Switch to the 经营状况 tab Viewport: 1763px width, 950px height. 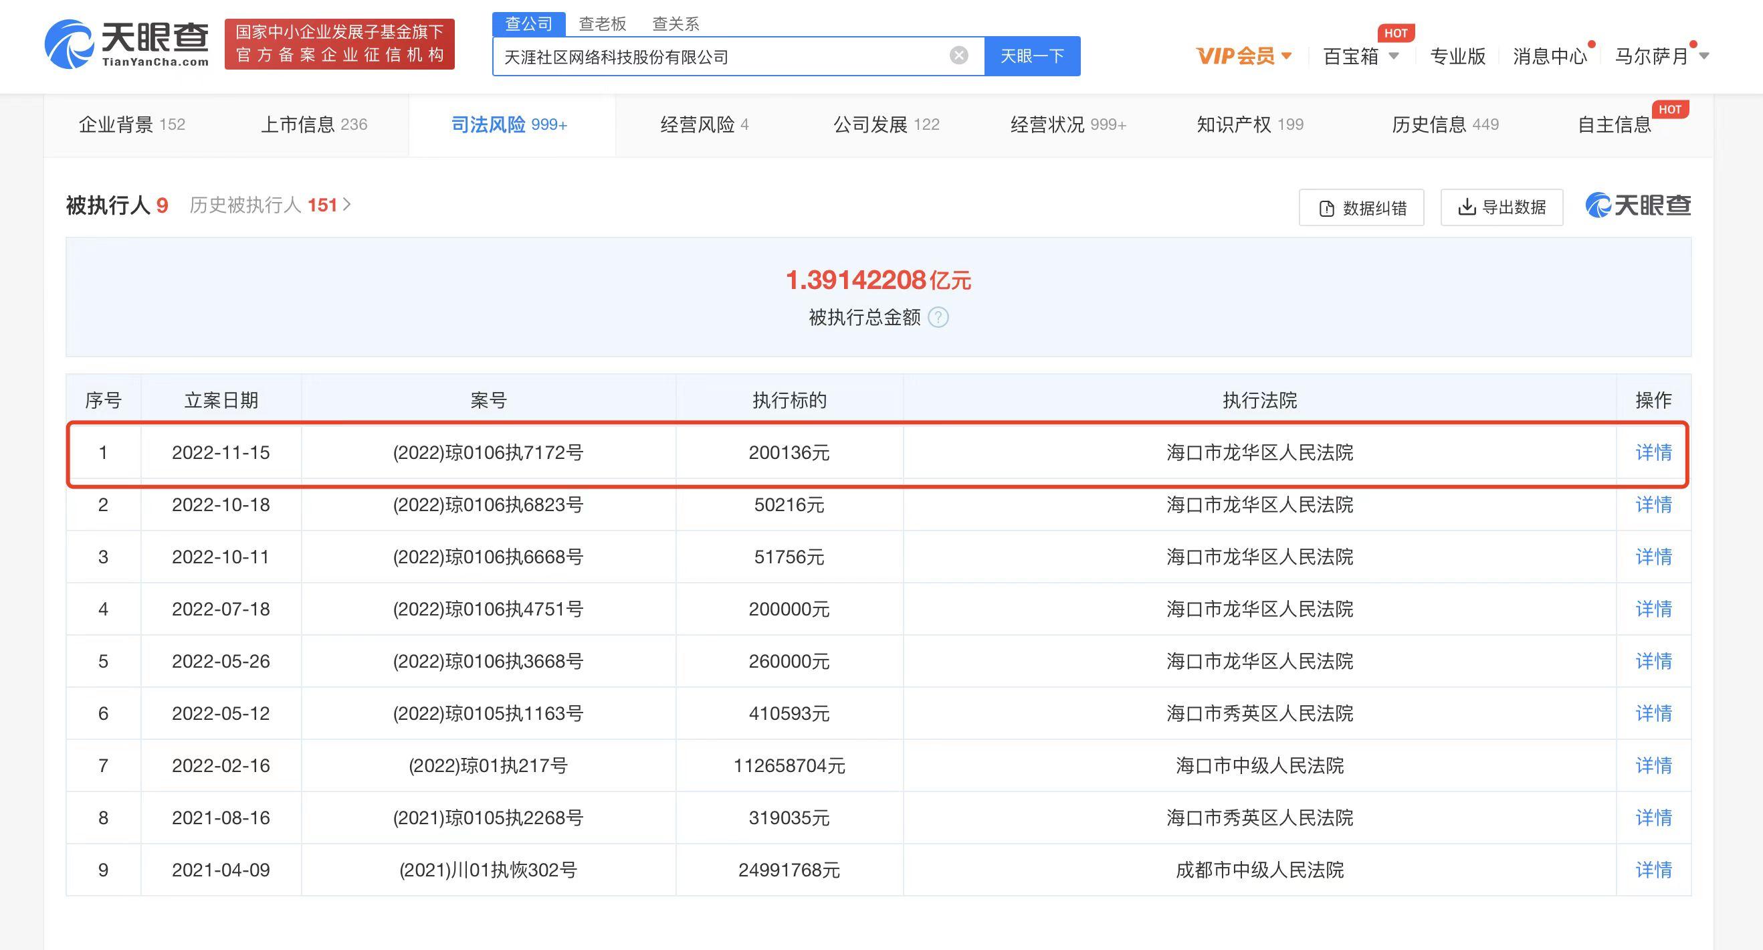[x=1068, y=124]
